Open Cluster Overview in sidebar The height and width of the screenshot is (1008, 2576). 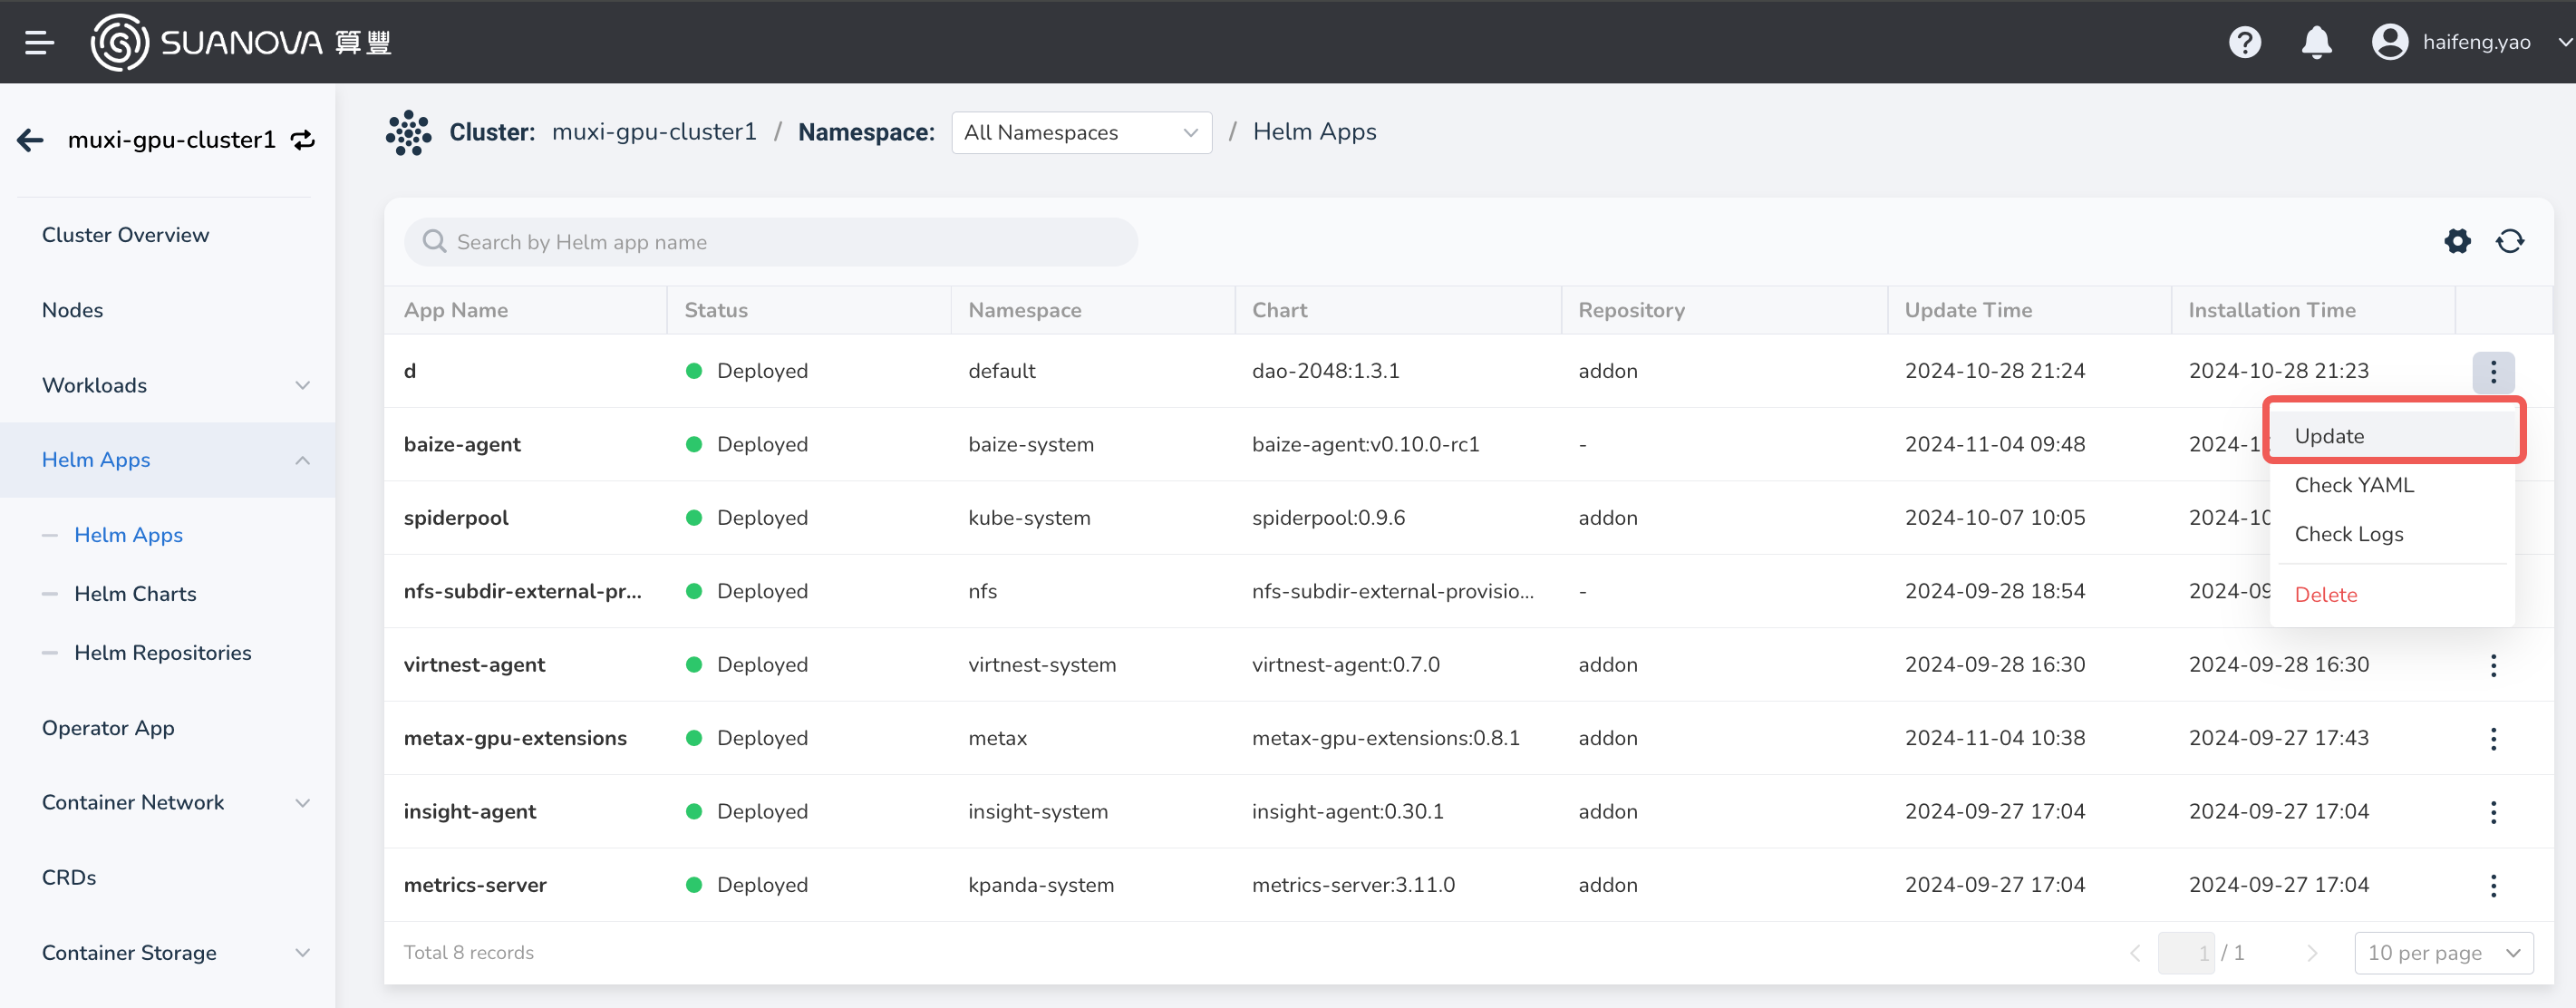pyautogui.click(x=126, y=235)
